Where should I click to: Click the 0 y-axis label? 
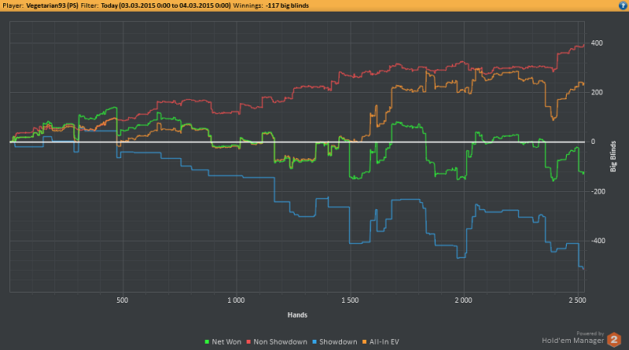(594, 142)
